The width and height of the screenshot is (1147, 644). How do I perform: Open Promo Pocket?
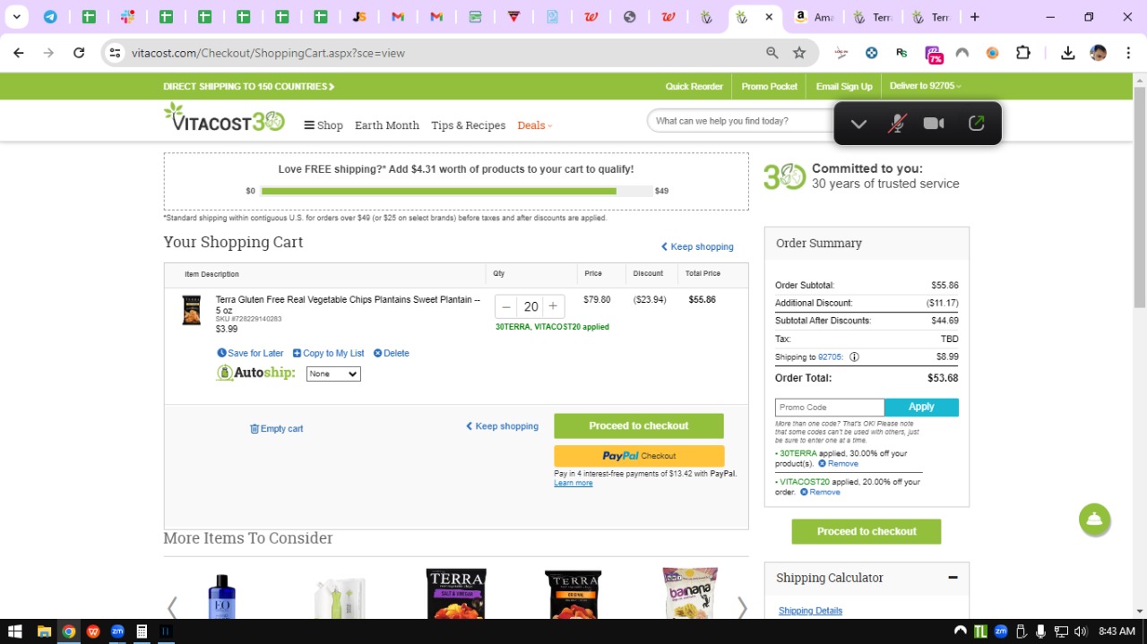click(769, 86)
